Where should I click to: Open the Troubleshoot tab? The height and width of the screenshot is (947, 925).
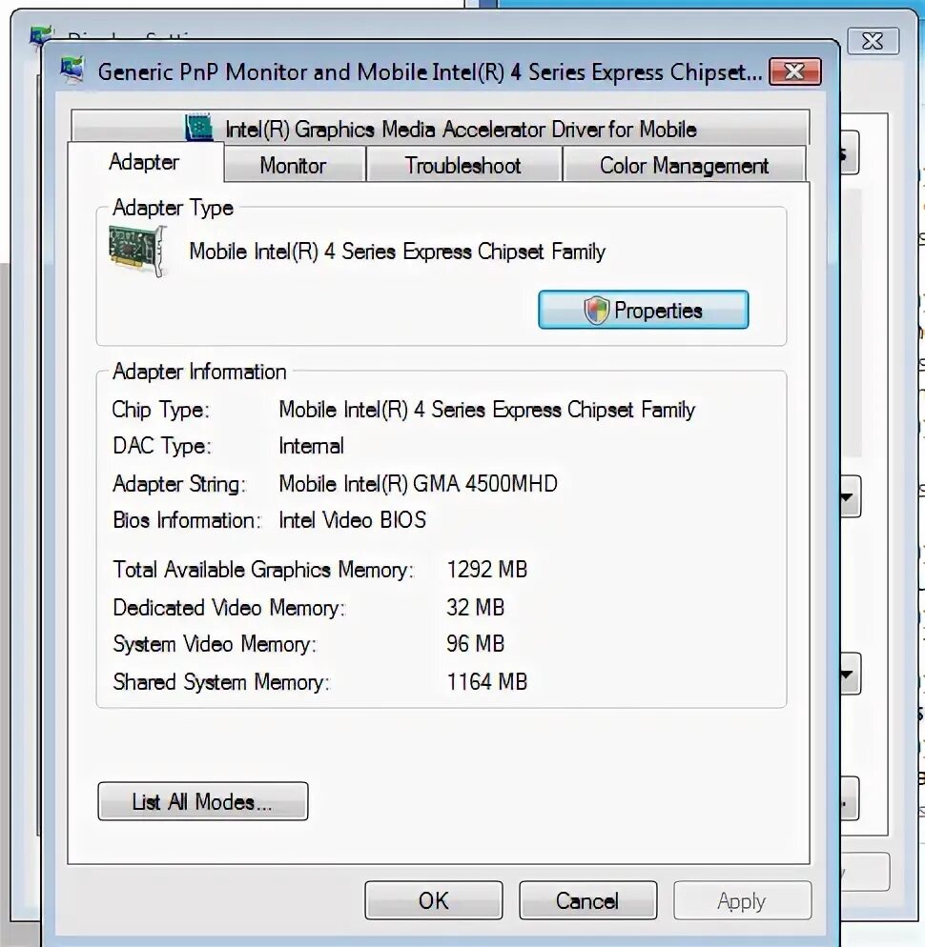click(463, 166)
